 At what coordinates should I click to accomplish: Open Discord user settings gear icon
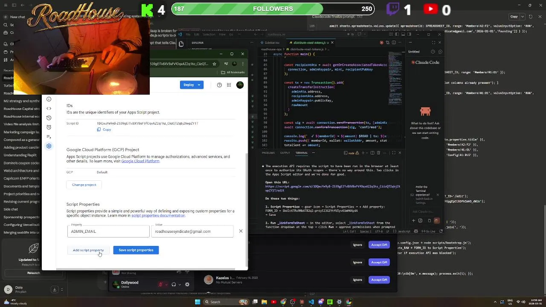(187, 284)
